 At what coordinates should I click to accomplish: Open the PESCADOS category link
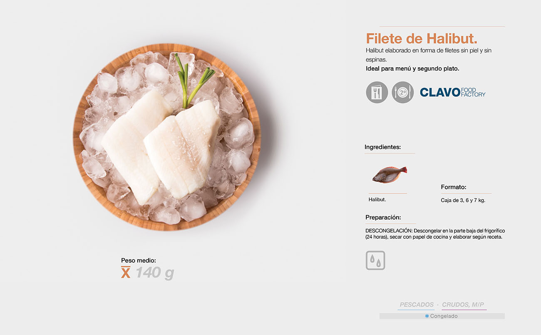point(417,305)
